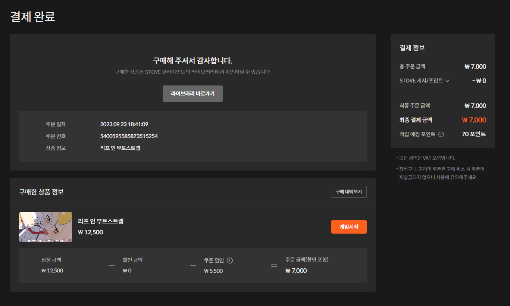Viewport: 510px width, 306px height.
Task: Click the info icon beside 적립 예정 포인트
Action: [441, 134]
